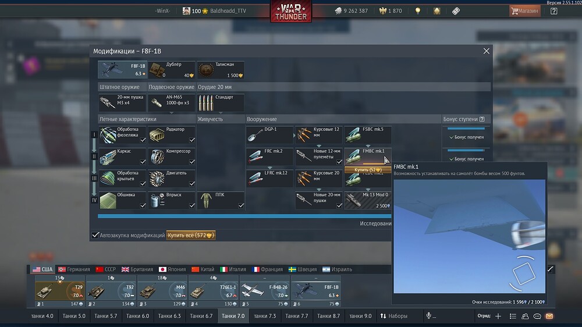The height and width of the screenshot is (327, 582).
Task: Switch to the США nation tab
Action: [x=42, y=269]
